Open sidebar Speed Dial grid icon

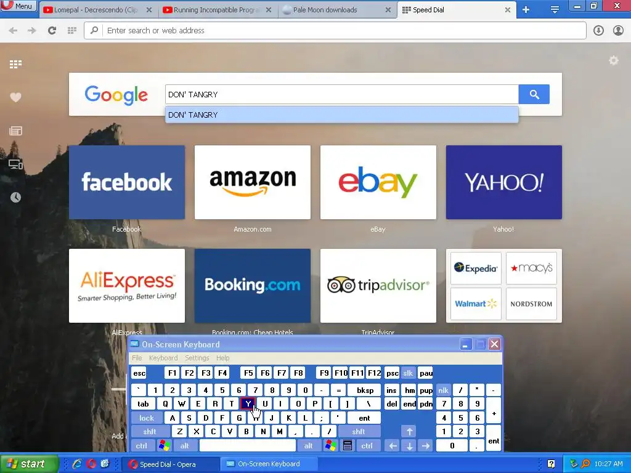point(15,64)
